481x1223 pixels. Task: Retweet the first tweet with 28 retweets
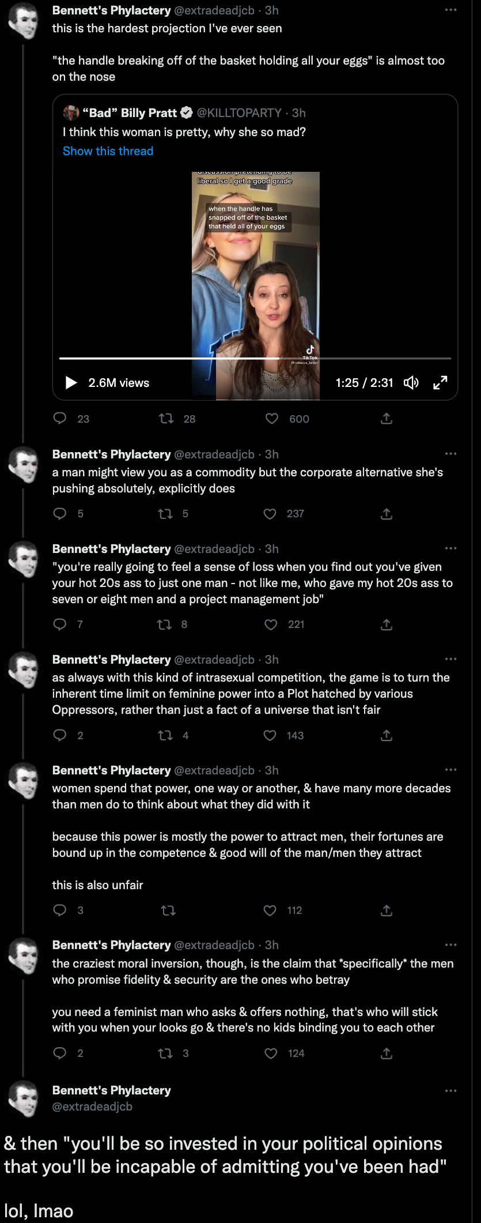(x=166, y=419)
